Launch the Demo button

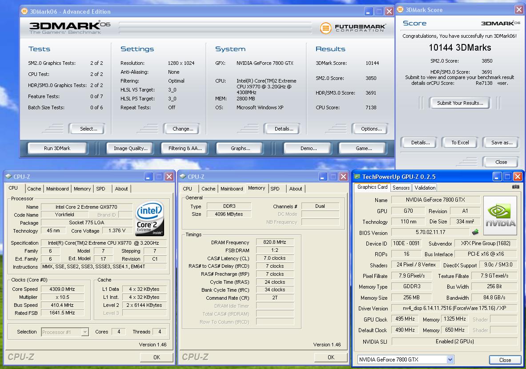(308, 148)
